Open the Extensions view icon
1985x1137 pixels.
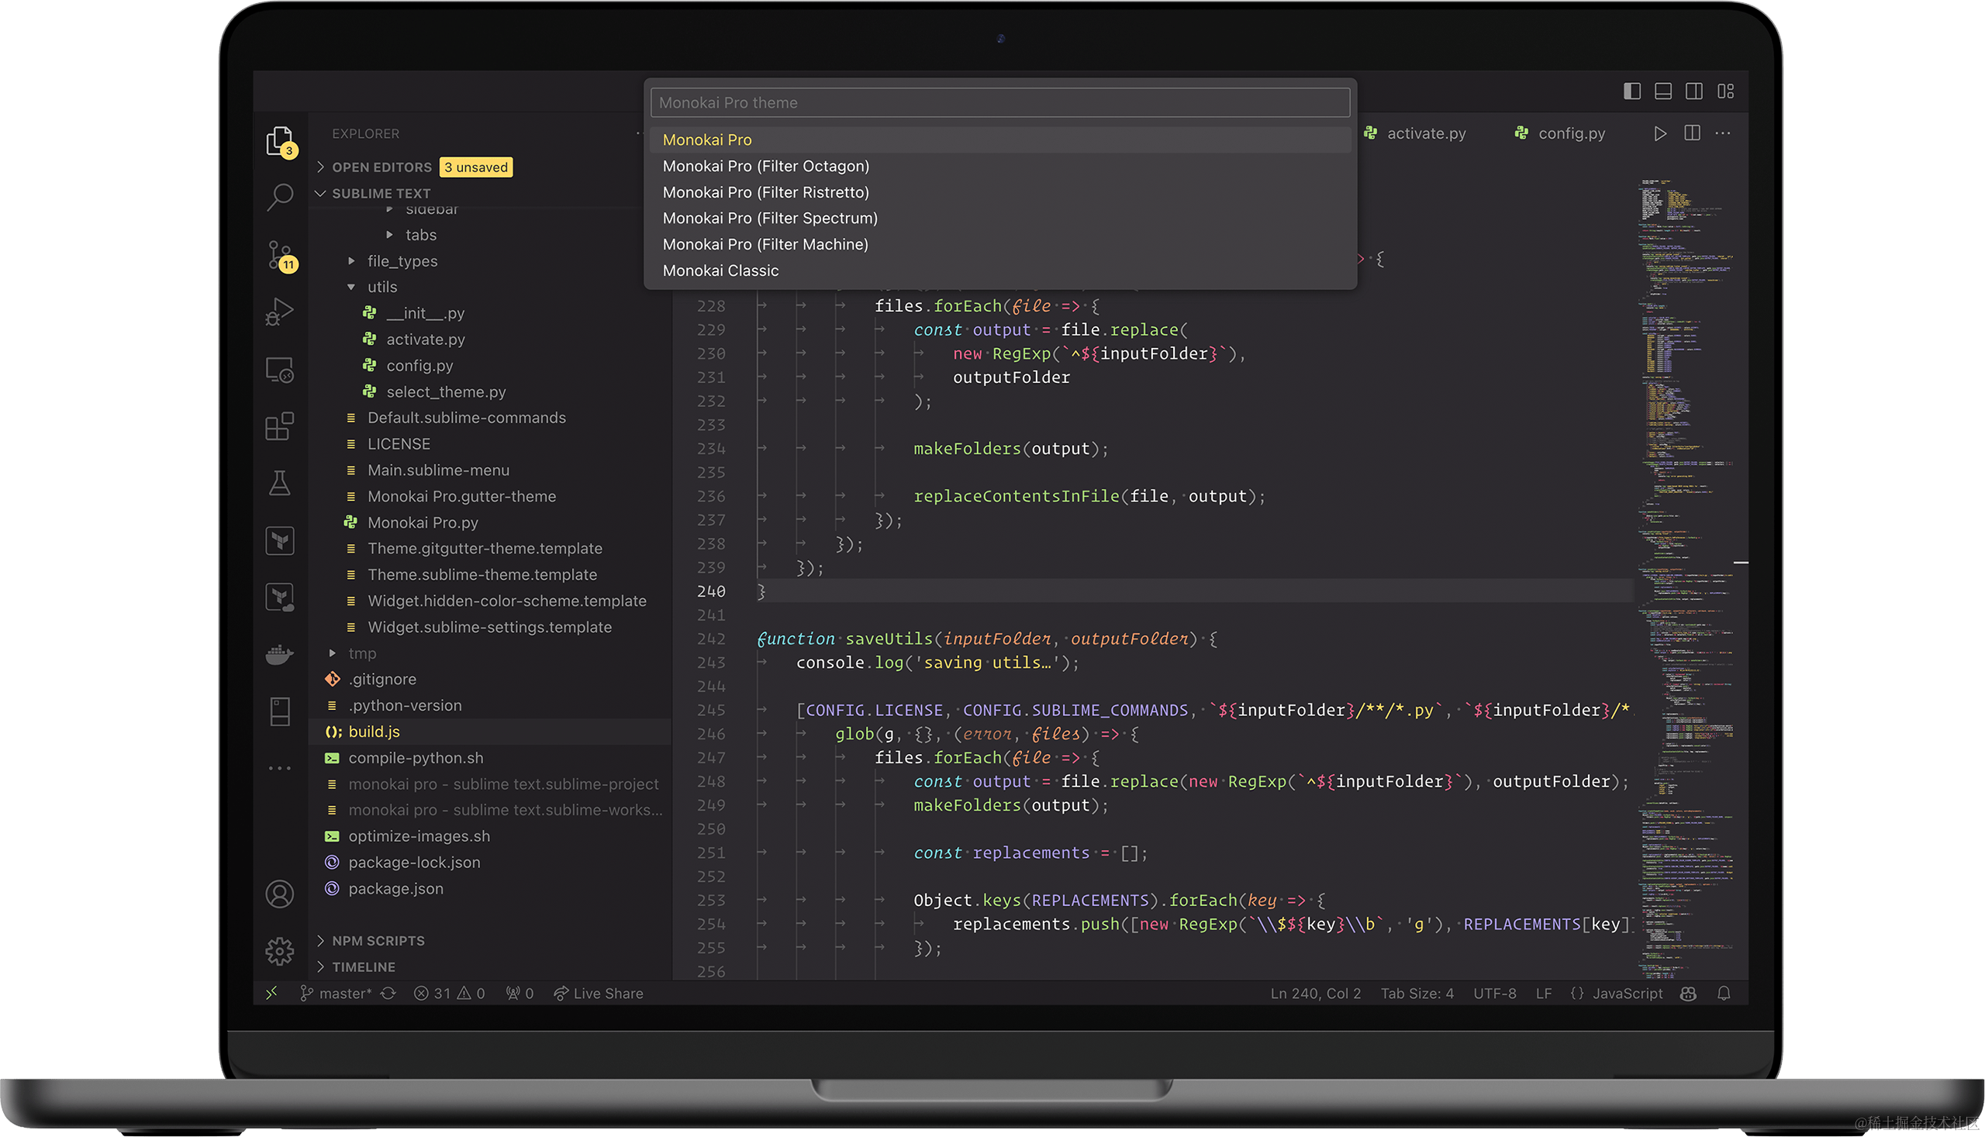pyautogui.click(x=280, y=426)
